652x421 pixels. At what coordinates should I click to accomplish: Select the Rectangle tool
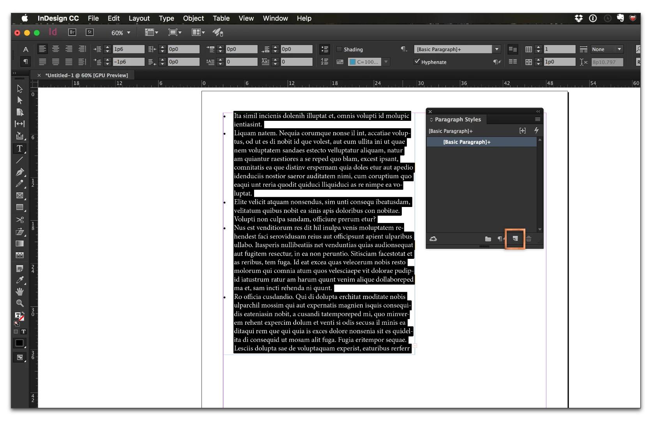point(19,207)
